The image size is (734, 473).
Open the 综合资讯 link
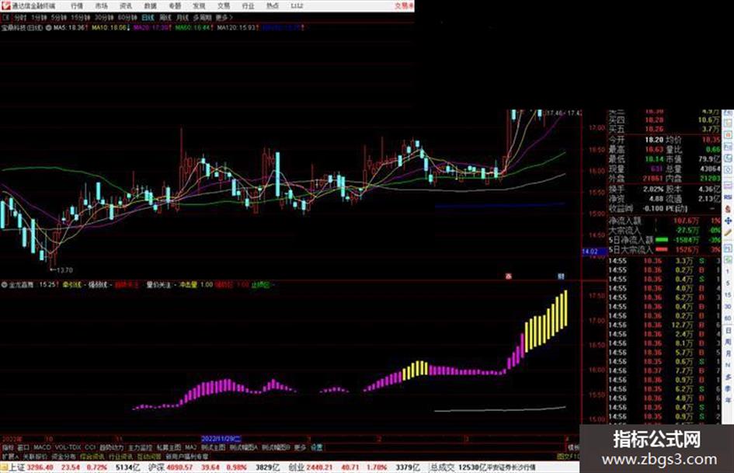[x=92, y=456]
